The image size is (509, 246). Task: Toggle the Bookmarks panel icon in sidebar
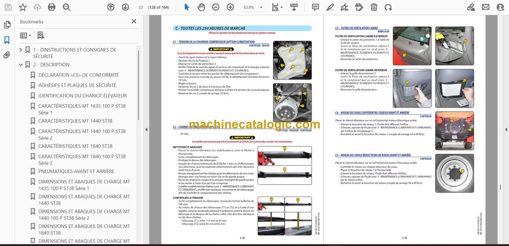[x=7, y=40]
